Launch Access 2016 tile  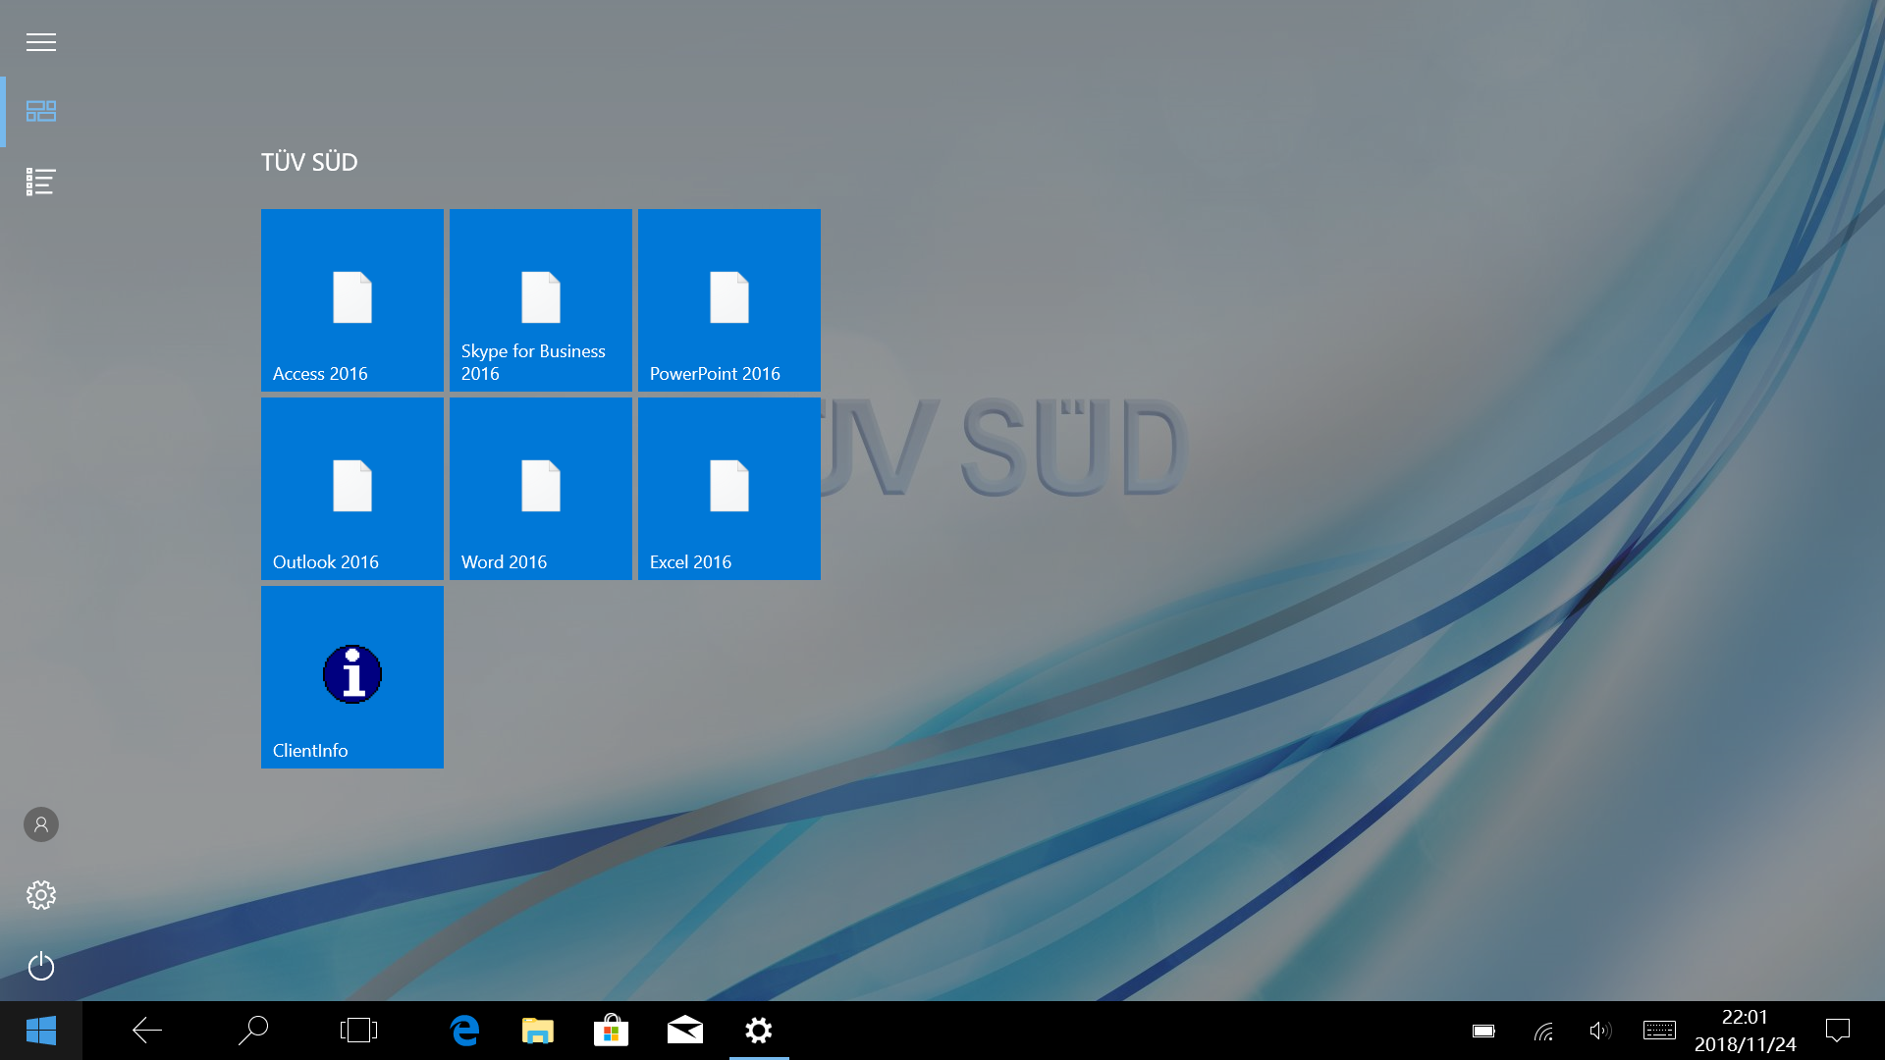coord(352,300)
